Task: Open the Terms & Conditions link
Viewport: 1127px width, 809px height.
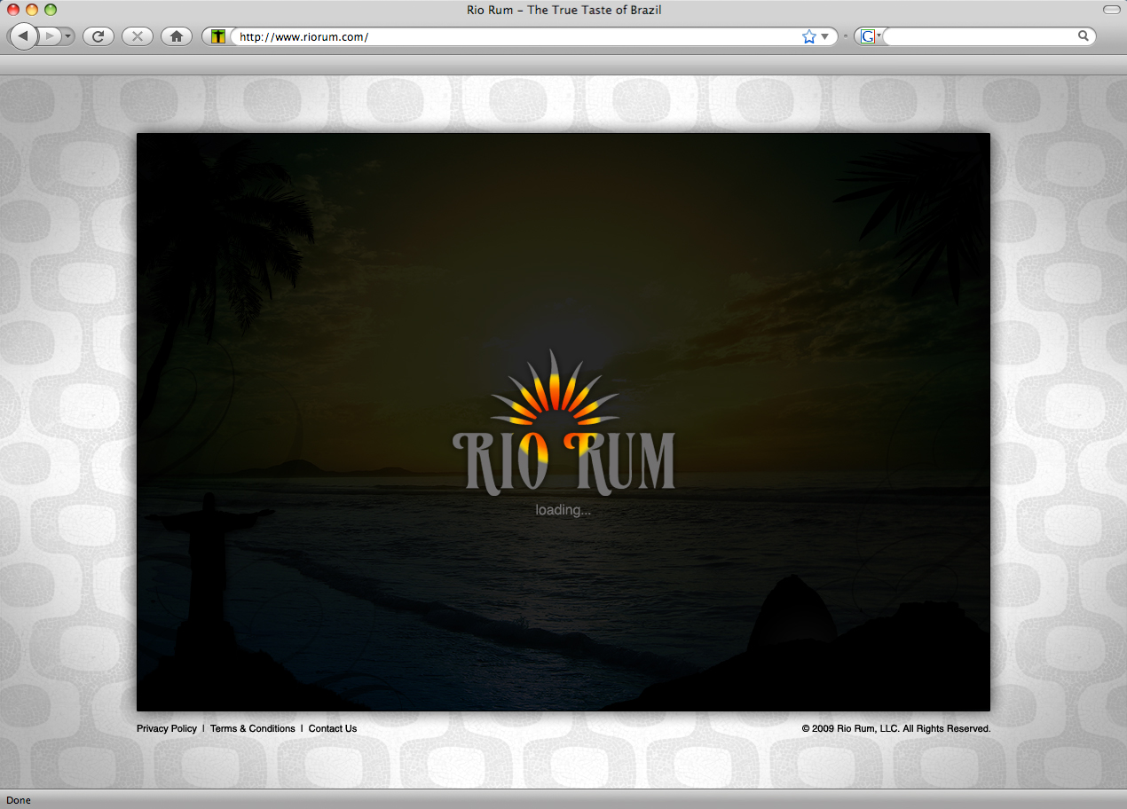Action: [253, 728]
